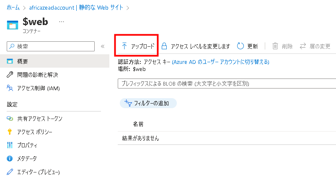The image size is (336, 195).
Task: Click the sidebar 検索 search field
Action: [51, 46]
